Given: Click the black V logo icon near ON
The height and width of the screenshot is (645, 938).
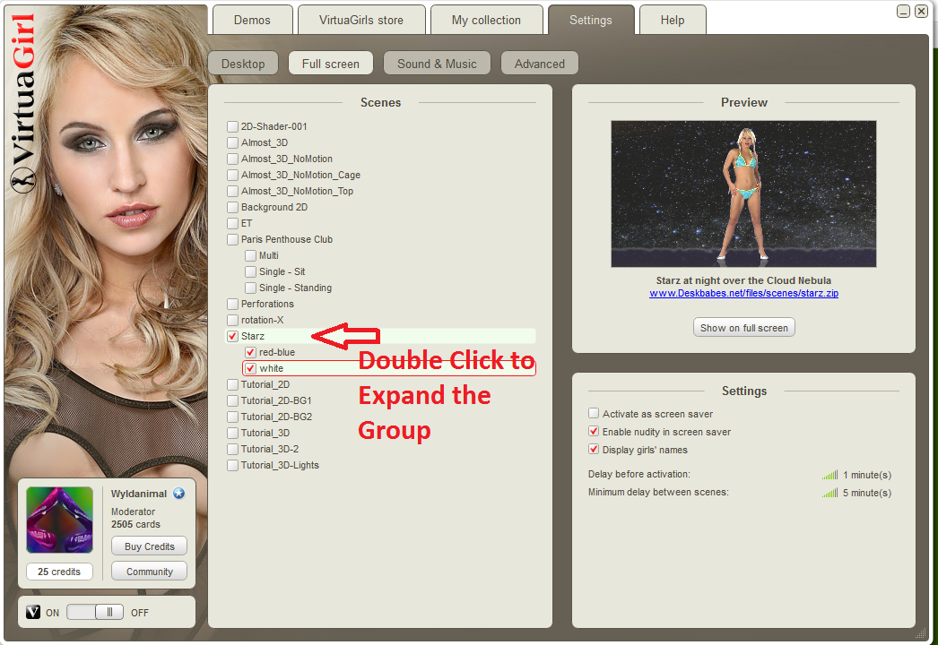Looking at the screenshot, I should pyautogui.click(x=33, y=612).
